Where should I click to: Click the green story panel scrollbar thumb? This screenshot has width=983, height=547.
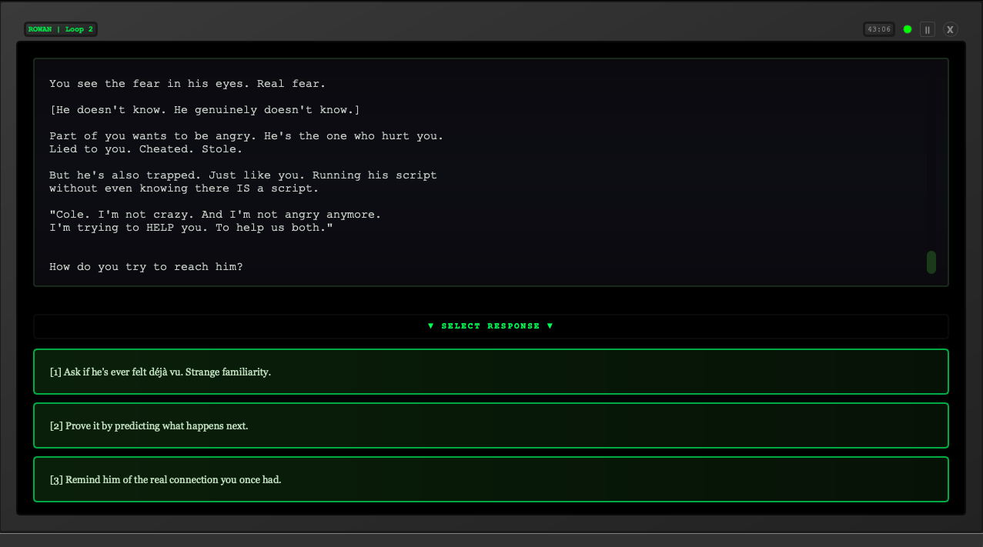[931, 262]
